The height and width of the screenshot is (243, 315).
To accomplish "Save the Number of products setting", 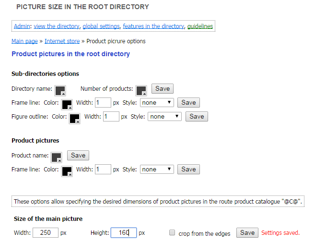I will (x=163, y=88).
